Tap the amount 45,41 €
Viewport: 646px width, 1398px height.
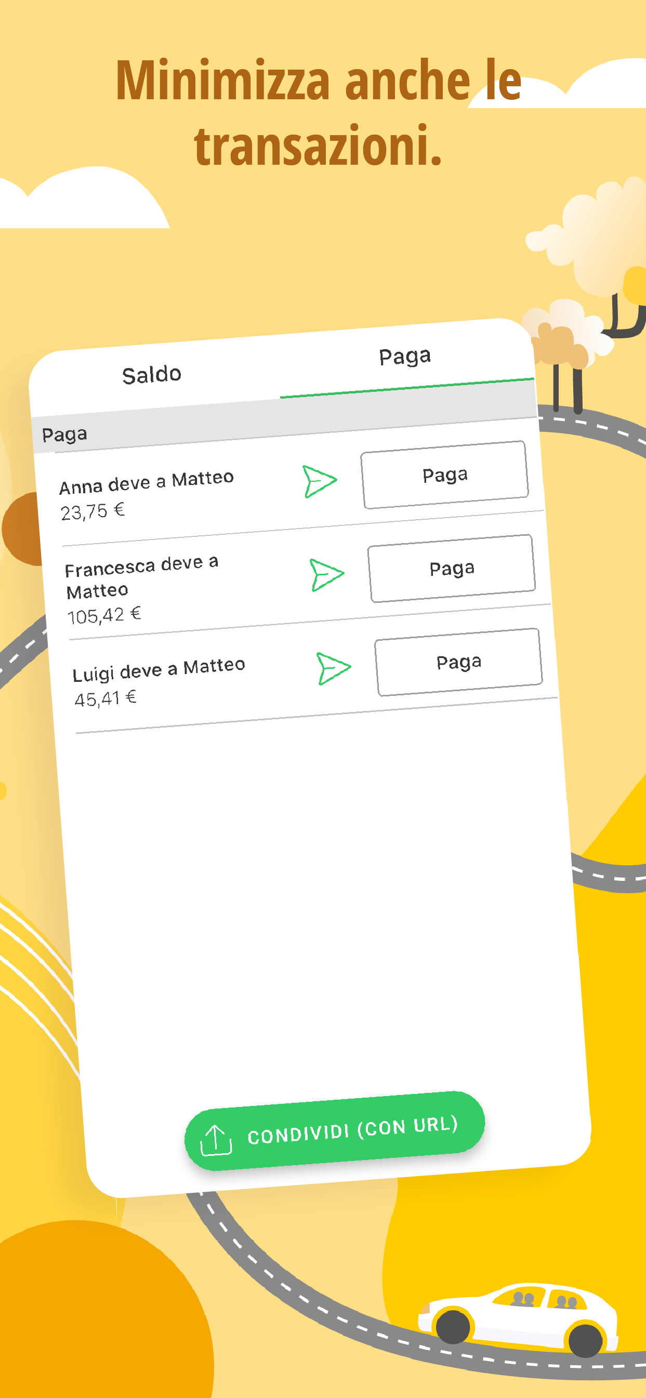(x=106, y=699)
